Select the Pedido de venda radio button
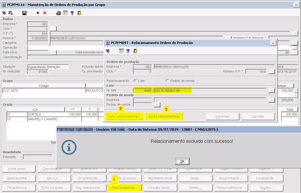Viewport: 301px width, 193px height. [x=167, y=81]
